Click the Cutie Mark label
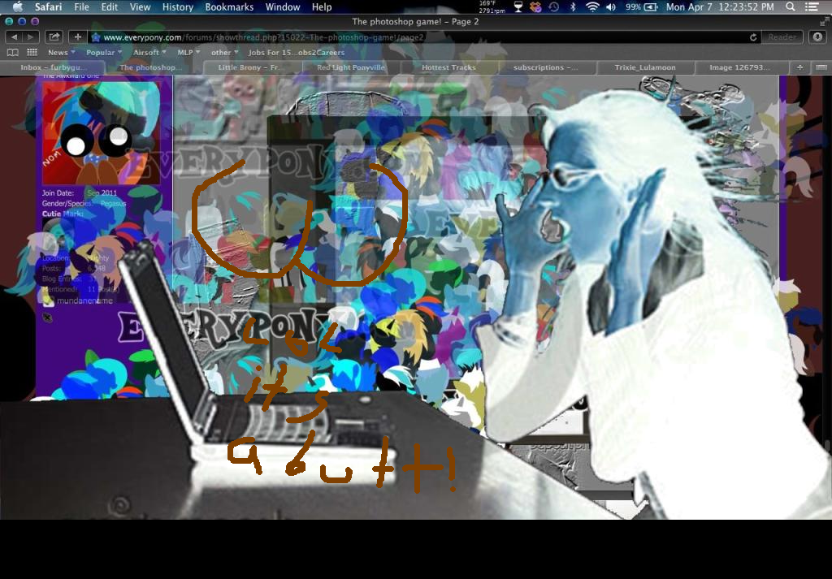The image size is (832, 579). (x=63, y=214)
